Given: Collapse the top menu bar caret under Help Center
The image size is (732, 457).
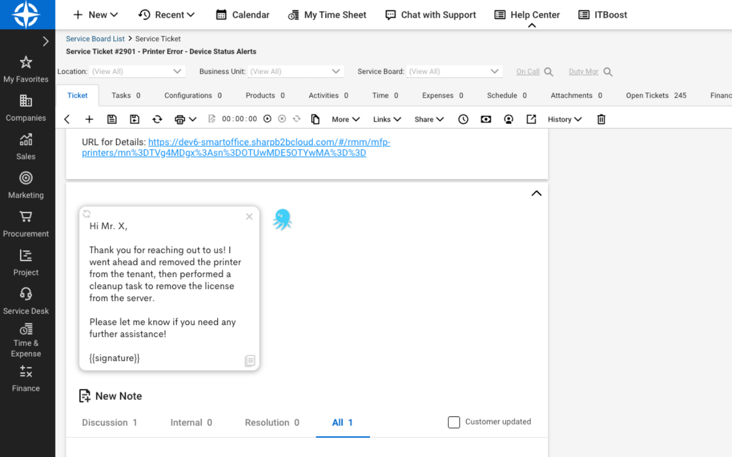Looking at the screenshot, I should [x=532, y=26].
